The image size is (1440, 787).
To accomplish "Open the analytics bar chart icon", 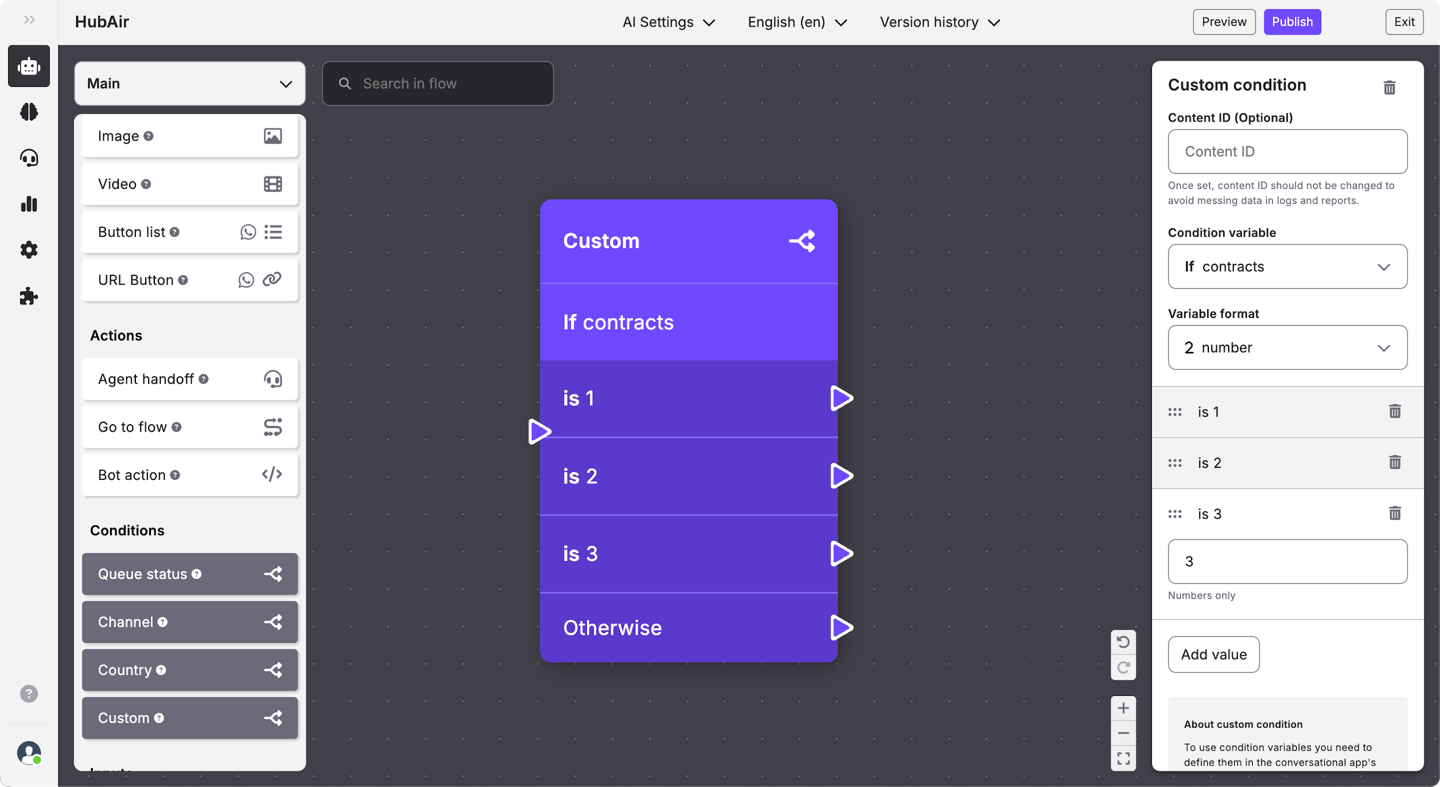I will (x=29, y=204).
